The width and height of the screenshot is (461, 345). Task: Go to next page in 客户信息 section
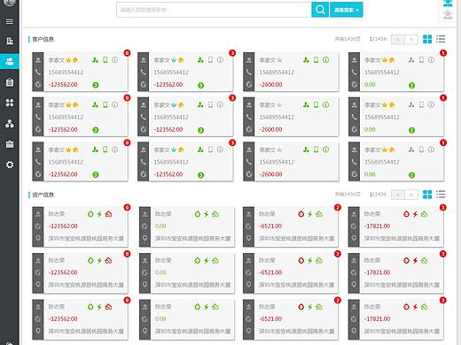[x=411, y=39]
